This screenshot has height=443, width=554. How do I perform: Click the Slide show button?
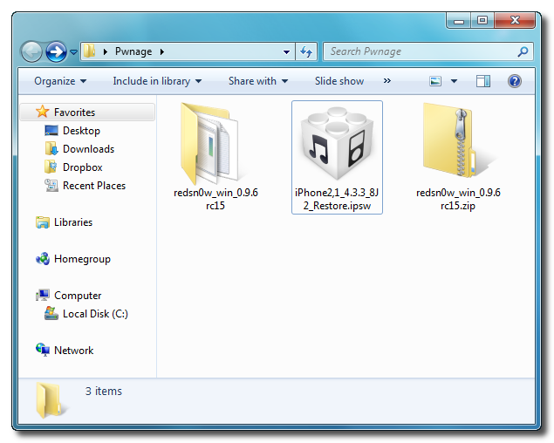click(x=339, y=81)
